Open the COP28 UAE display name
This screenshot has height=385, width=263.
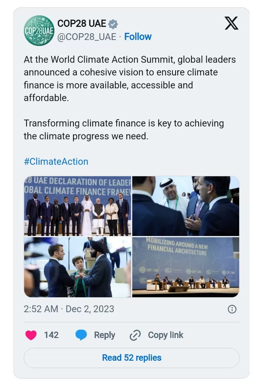coord(82,24)
